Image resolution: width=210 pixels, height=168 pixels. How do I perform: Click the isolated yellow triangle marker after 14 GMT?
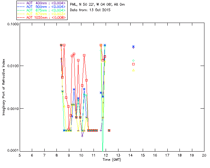coord(133,70)
